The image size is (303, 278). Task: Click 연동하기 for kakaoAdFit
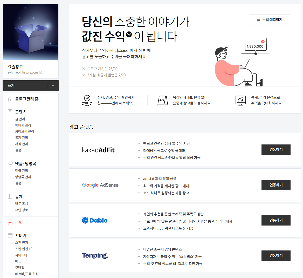276,150
